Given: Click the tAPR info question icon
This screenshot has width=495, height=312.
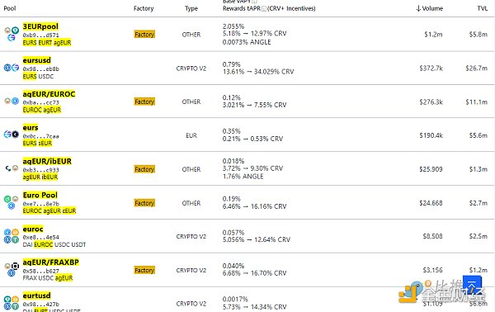Looking at the screenshot, I should 264,9.
